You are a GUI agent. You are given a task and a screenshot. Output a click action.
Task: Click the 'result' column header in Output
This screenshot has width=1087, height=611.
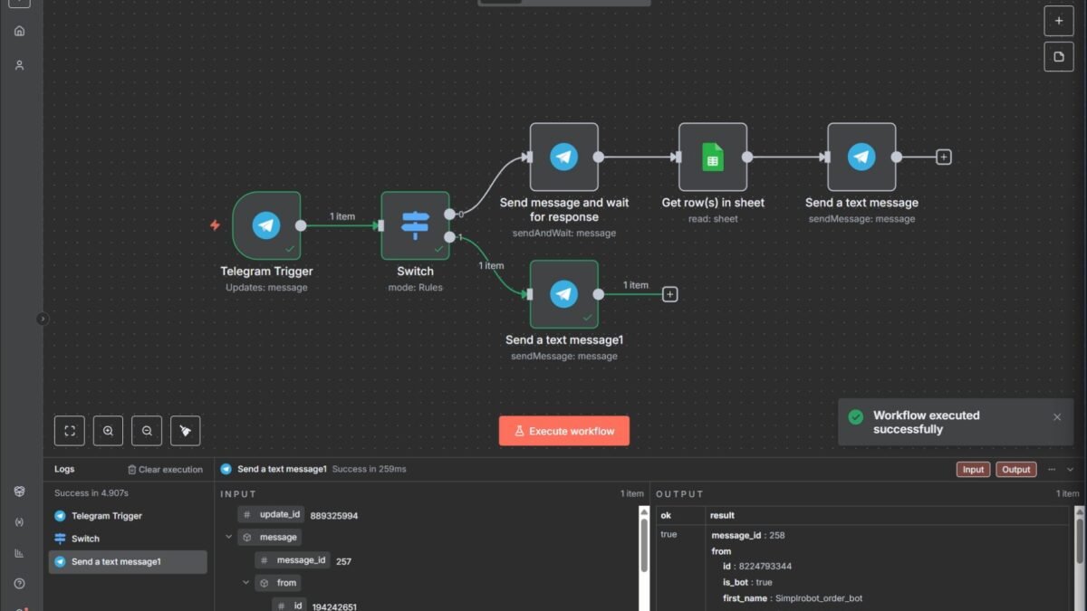coord(722,515)
